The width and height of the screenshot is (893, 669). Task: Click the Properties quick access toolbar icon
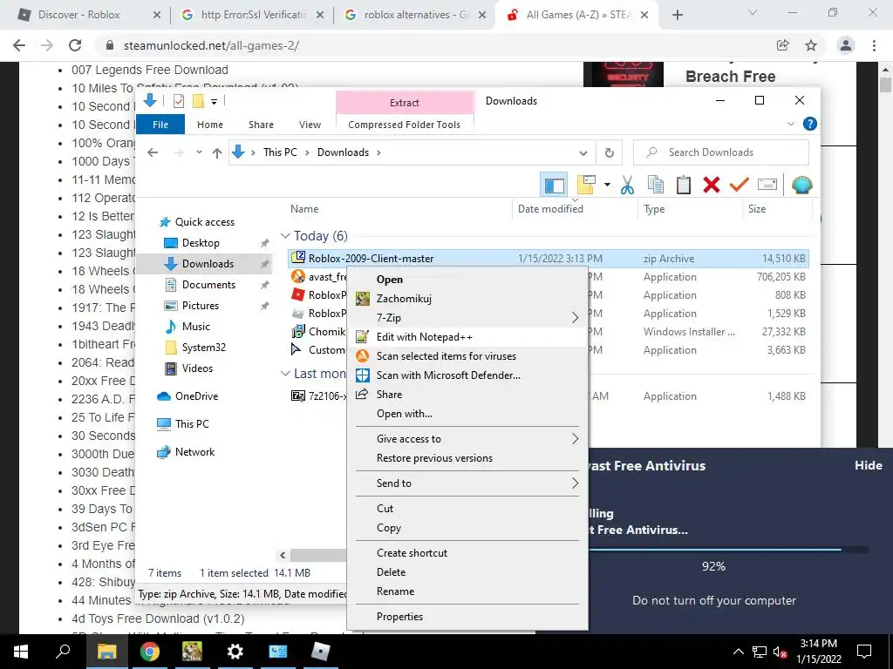178,101
